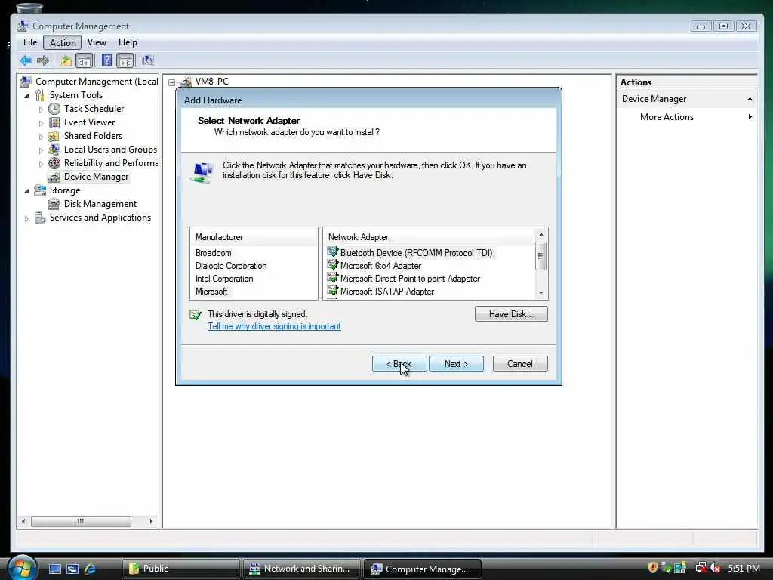Open the Windows Start orb
The height and width of the screenshot is (580, 773).
(22, 568)
